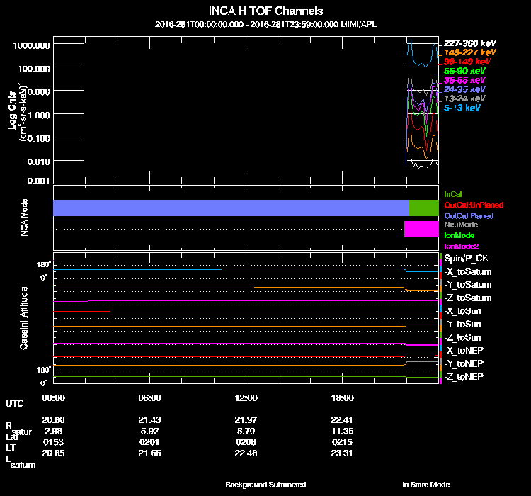Select the -Z_toSun attitude label
The image size is (531, 496).
point(463,337)
